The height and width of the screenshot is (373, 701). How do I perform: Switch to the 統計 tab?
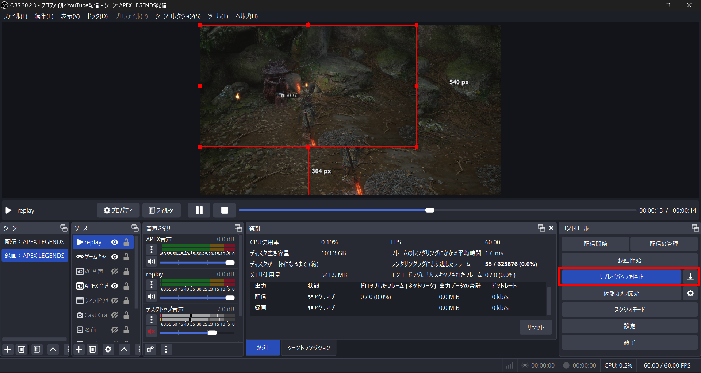click(263, 348)
